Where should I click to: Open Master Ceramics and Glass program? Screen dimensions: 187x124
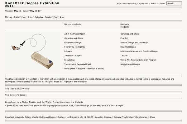74,38
